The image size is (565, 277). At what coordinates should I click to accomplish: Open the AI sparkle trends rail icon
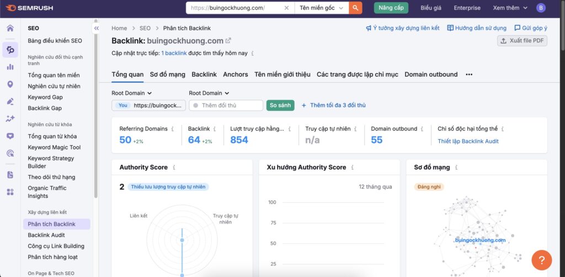[10, 119]
